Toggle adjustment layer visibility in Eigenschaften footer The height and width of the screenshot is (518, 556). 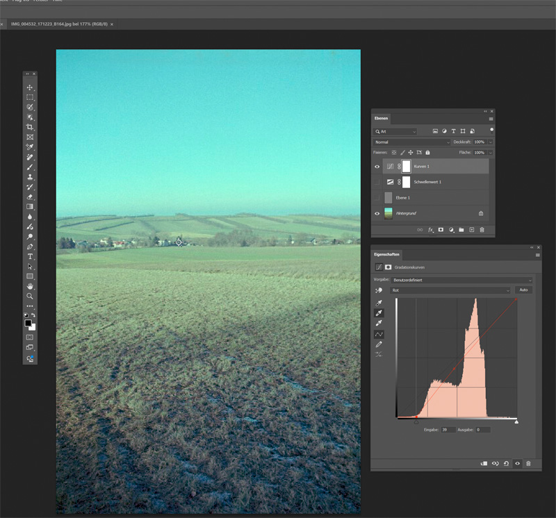tap(517, 463)
